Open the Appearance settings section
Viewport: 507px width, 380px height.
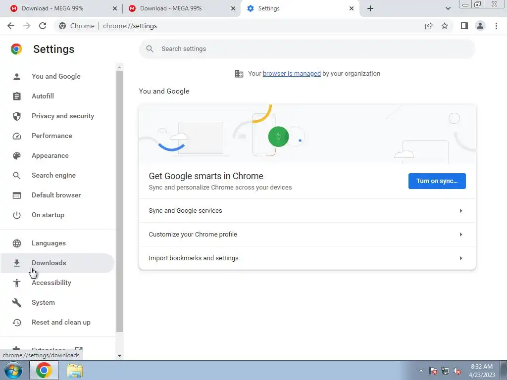pyautogui.click(x=50, y=156)
